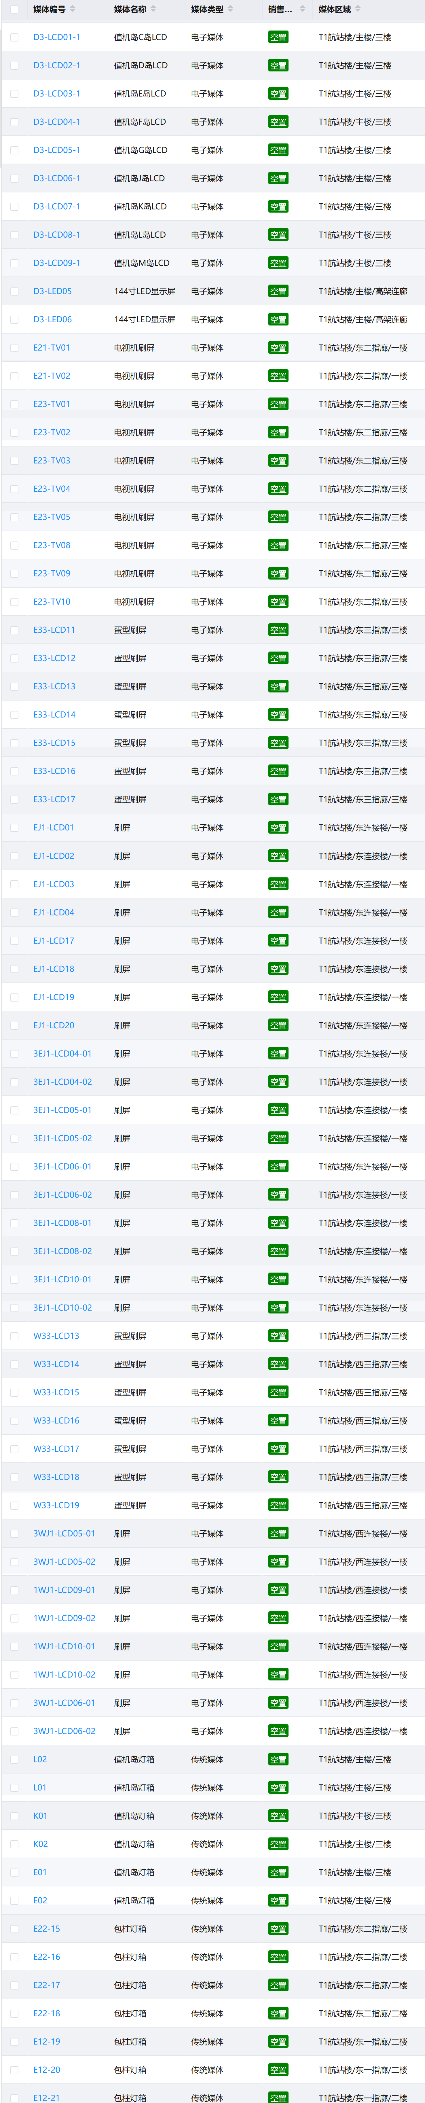
Task: Open the K02 media link
Action: (41, 1844)
